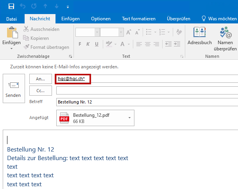This screenshot has width=238, height=189.
Task: Expand the Einfügen paste options arrow
Action: coord(11,48)
